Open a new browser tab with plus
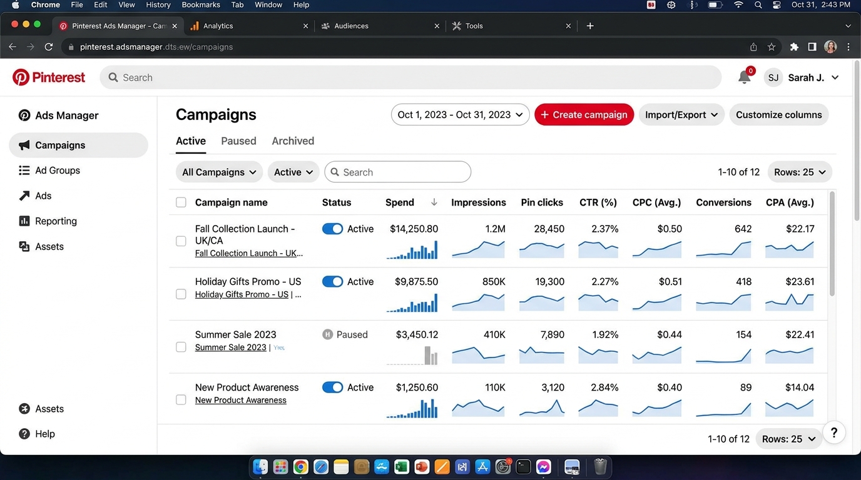The width and height of the screenshot is (861, 480). pos(590,26)
